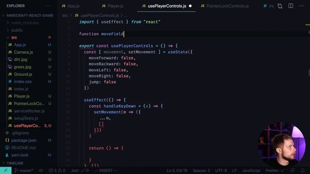Split the editor to the right
The height and width of the screenshot is (174, 310).
(x=291, y=6)
